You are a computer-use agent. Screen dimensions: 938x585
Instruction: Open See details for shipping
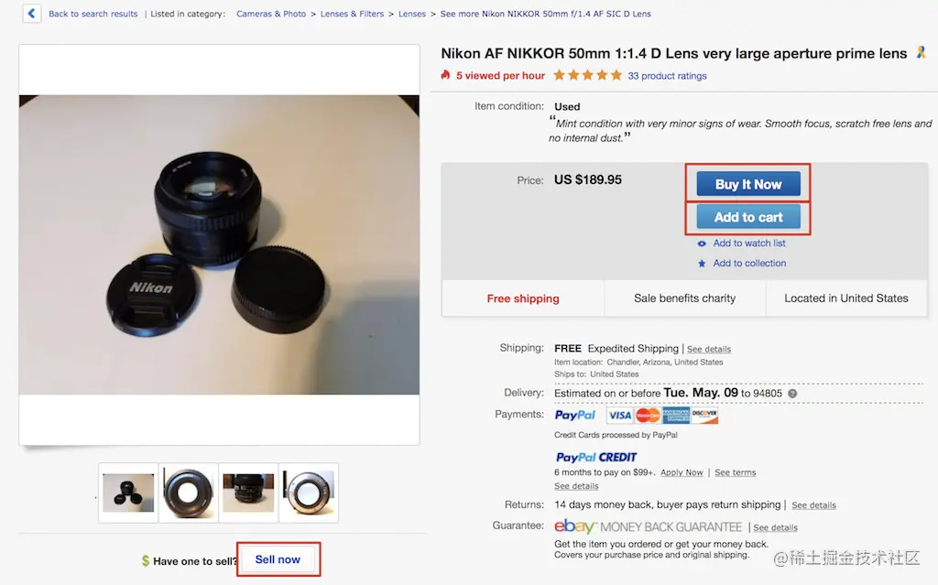(x=709, y=350)
